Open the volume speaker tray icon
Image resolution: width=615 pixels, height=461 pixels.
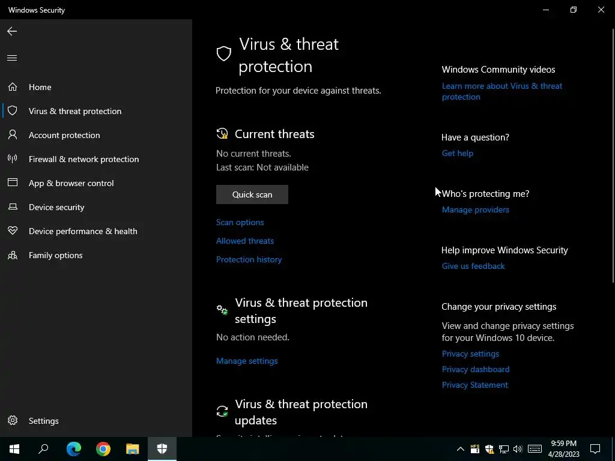pos(518,449)
